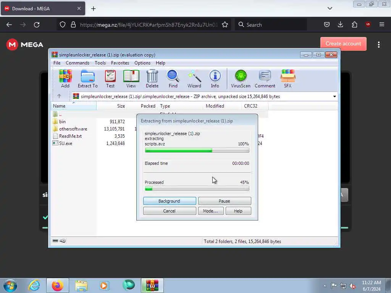This screenshot has height=293, width=391.
Task: Select the ReadMe.txt file icon
Action: point(55,136)
